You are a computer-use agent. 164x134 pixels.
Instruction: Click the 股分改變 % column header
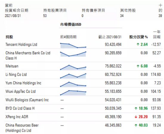click(x=138, y=37)
